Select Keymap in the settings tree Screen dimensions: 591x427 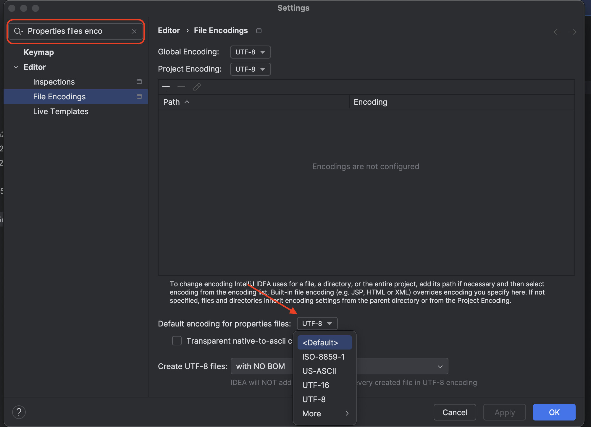coord(39,52)
